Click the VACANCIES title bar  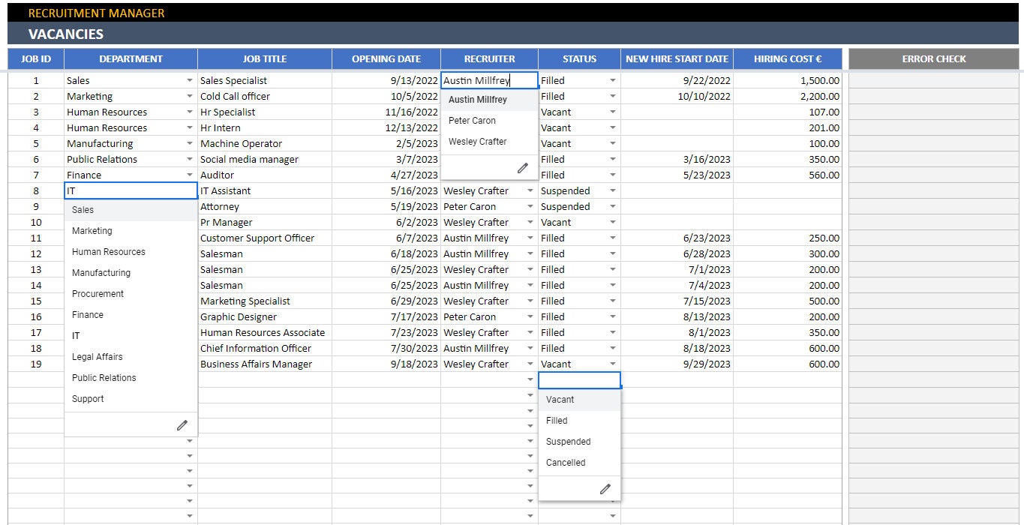coord(63,34)
